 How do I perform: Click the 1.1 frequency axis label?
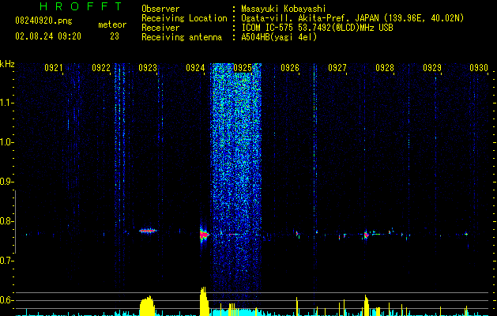(x=6, y=103)
